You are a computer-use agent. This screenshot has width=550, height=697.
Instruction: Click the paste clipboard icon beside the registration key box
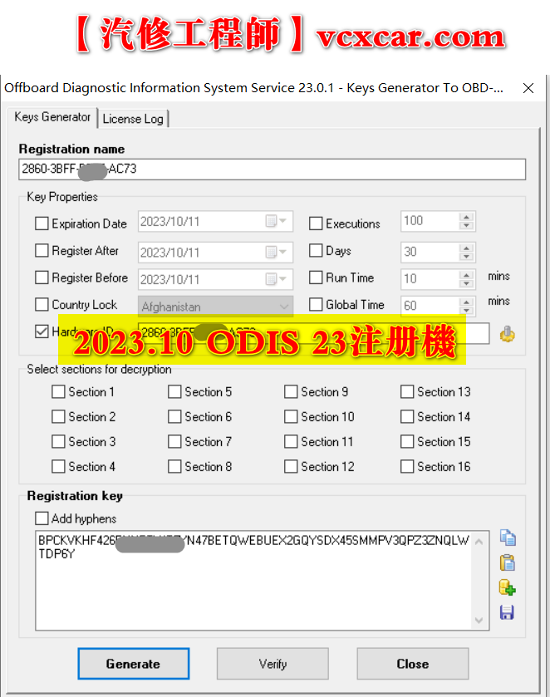coord(508,562)
